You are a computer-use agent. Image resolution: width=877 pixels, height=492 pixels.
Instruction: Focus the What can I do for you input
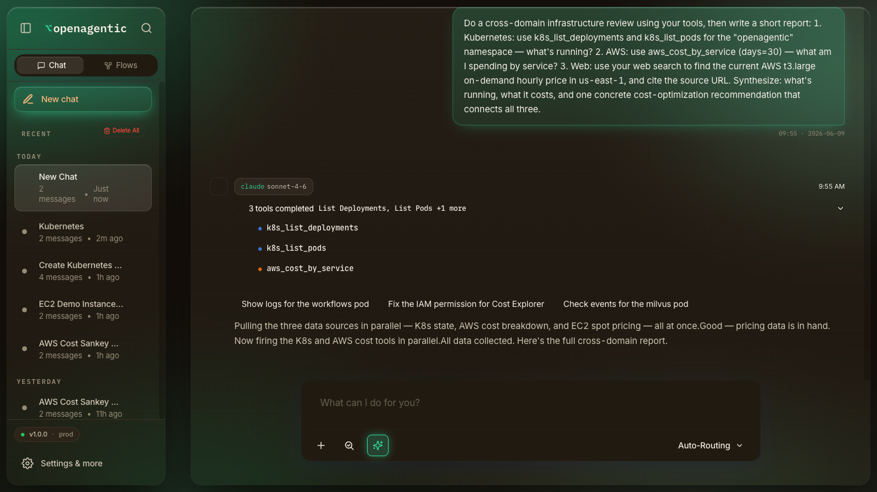[530, 403]
